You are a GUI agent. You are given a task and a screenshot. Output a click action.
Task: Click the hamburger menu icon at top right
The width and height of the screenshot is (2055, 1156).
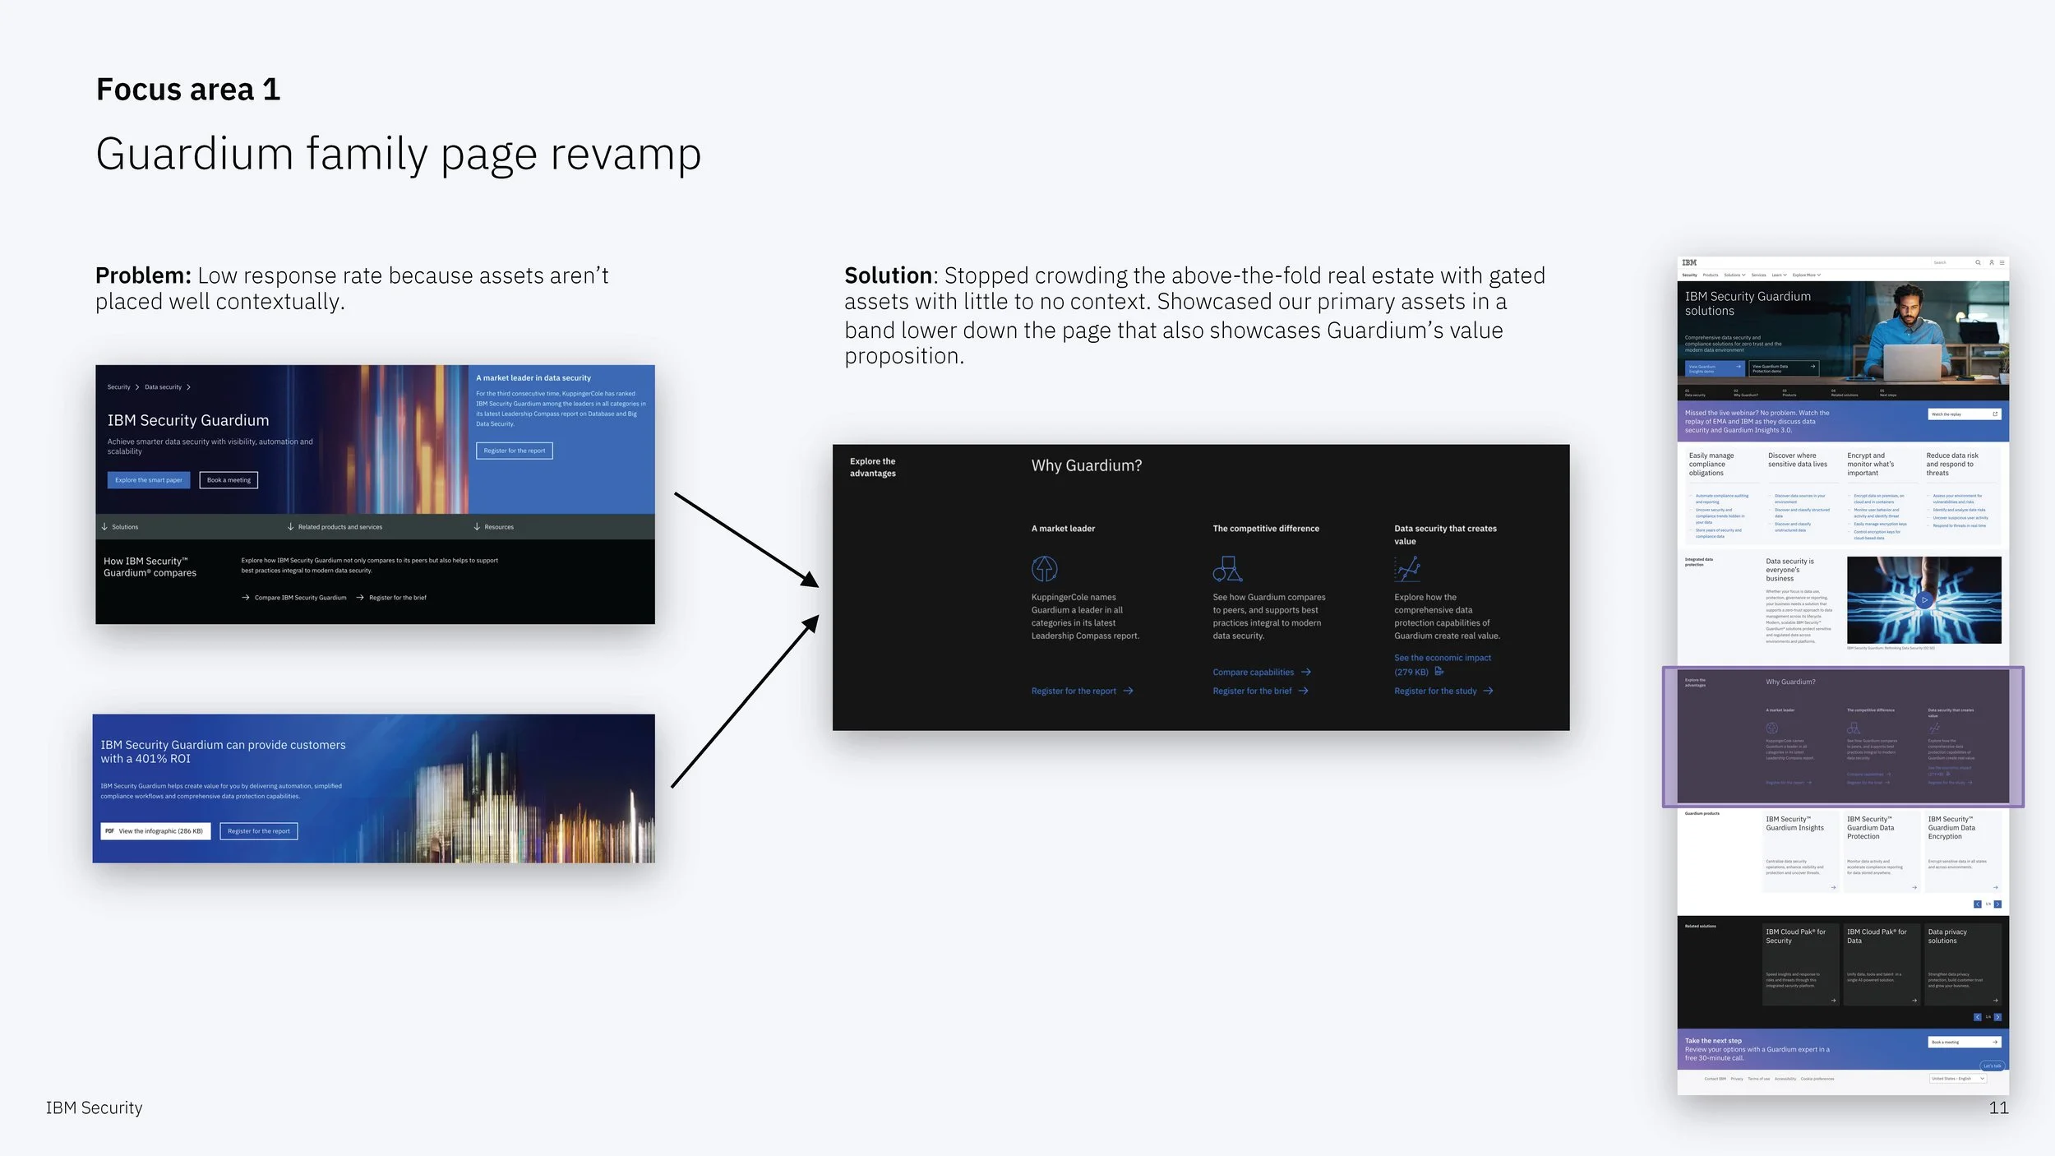(x=2002, y=262)
